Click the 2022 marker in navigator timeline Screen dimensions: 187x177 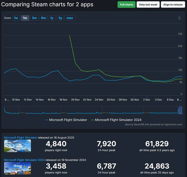point(64,113)
